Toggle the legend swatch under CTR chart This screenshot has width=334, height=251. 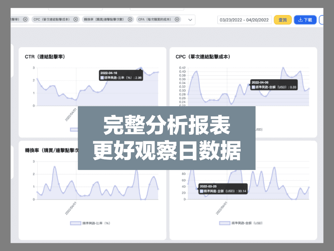tap(74, 129)
